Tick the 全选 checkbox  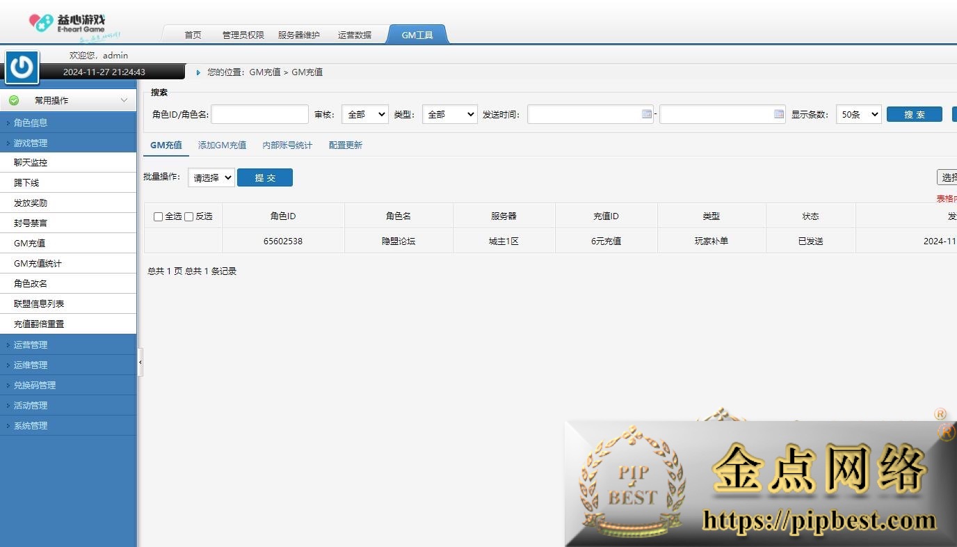point(158,216)
